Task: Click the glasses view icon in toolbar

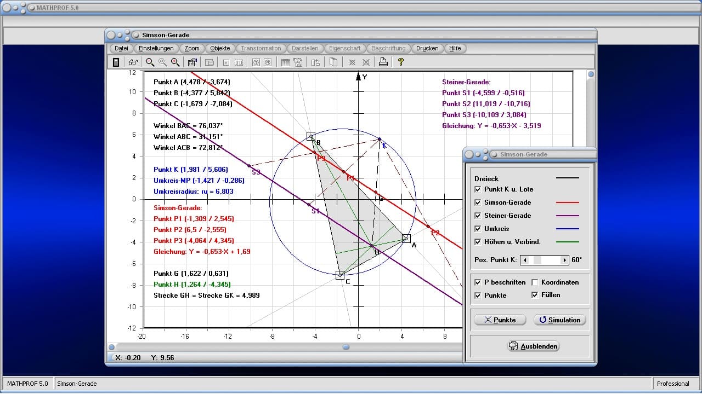Action: click(x=133, y=62)
